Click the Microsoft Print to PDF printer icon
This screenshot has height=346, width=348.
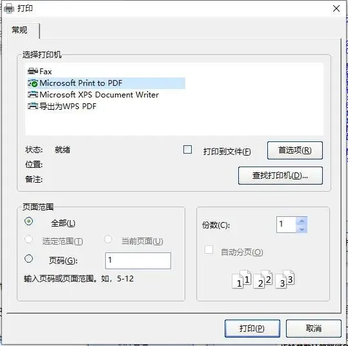coord(33,83)
